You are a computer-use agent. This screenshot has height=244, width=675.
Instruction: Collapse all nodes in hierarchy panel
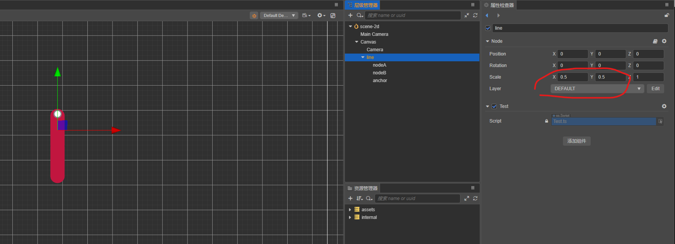(467, 15)
